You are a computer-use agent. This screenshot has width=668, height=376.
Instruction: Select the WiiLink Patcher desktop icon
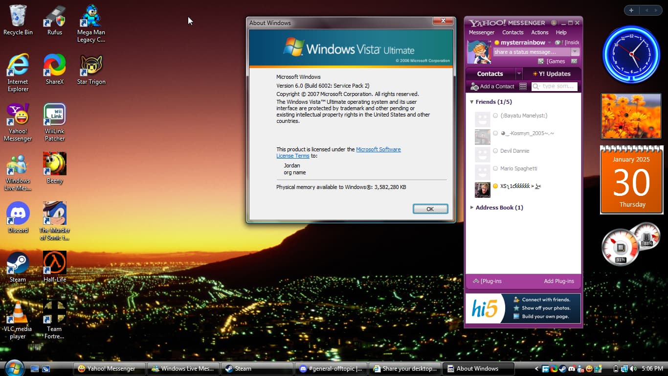[x=55, y=122]
